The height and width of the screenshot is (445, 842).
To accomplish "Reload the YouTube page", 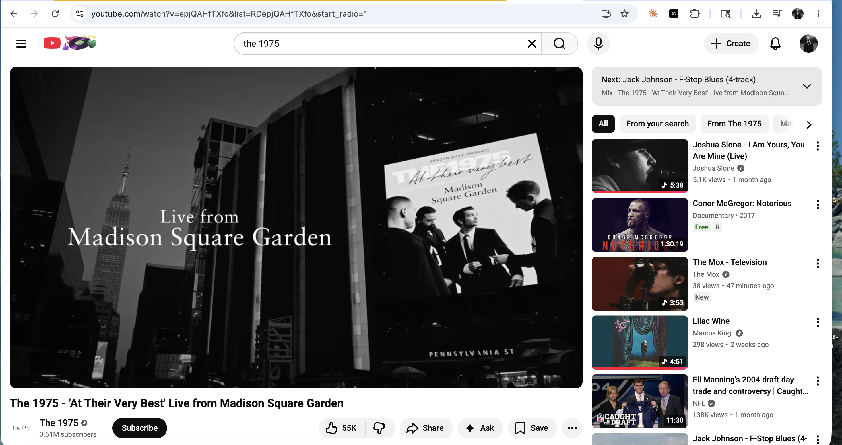I will (x=55, y=14).
